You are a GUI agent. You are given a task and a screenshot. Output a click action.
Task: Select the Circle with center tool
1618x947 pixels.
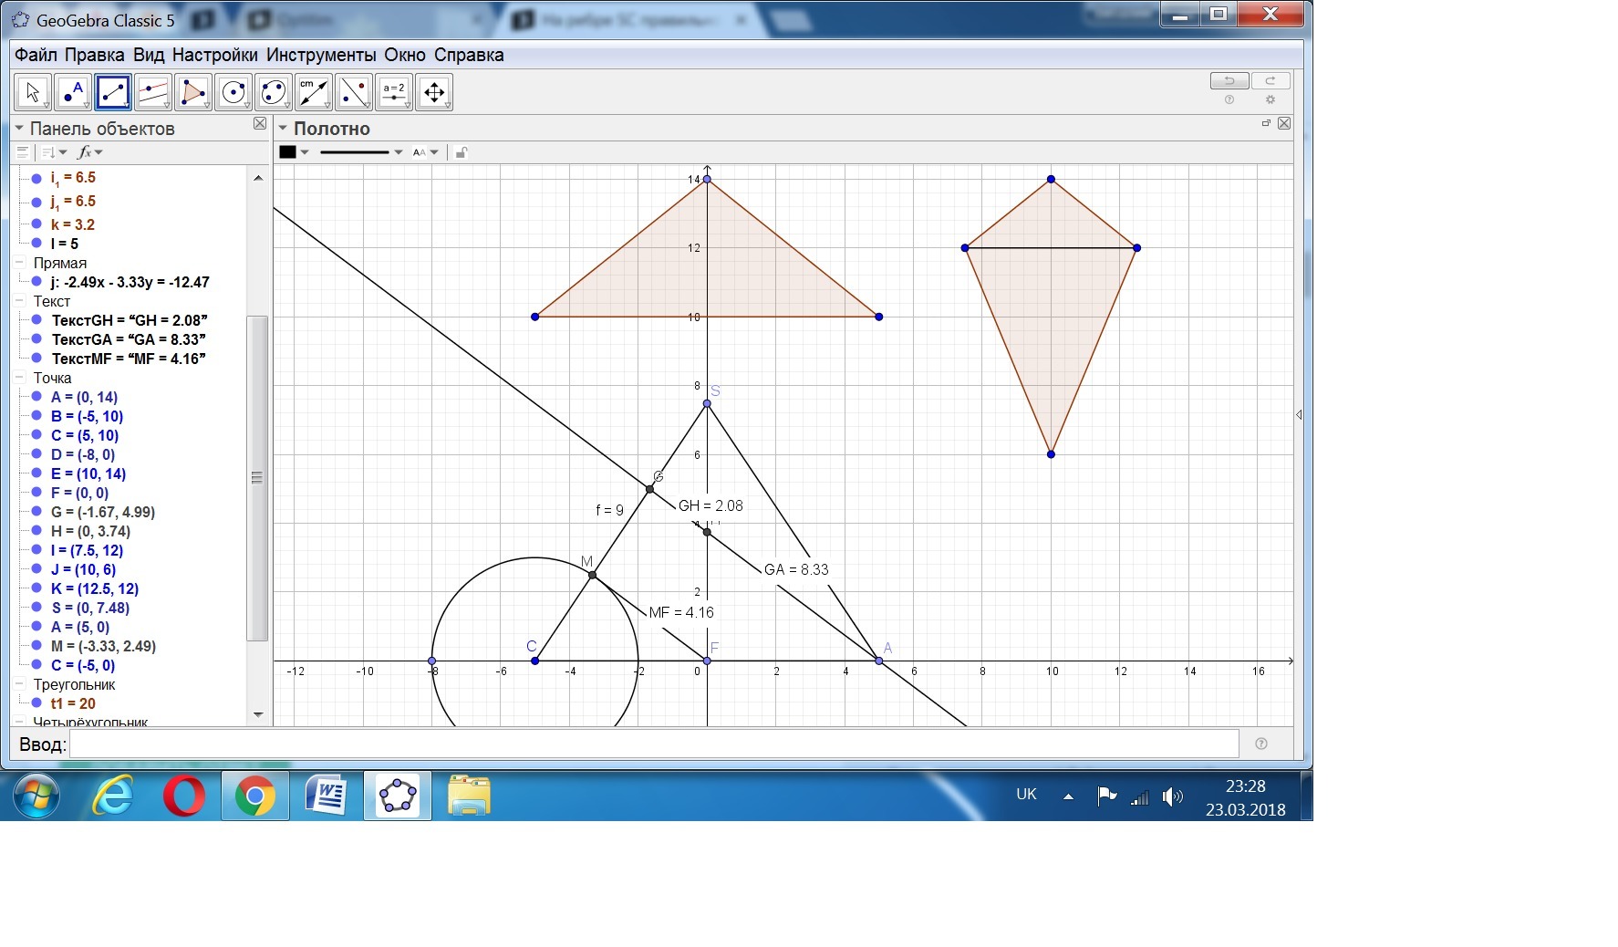click(x=233, y=92)
